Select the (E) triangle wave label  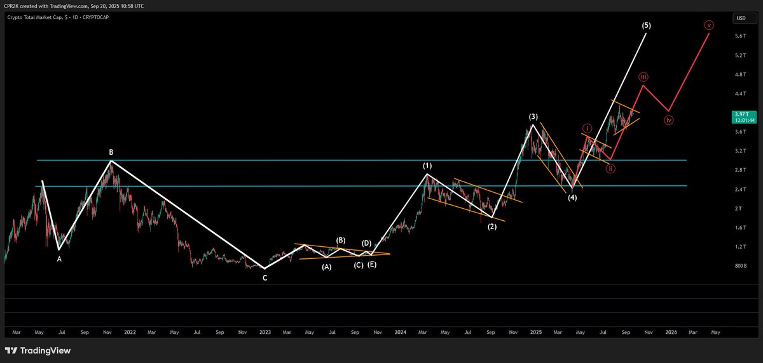point(372,265)
